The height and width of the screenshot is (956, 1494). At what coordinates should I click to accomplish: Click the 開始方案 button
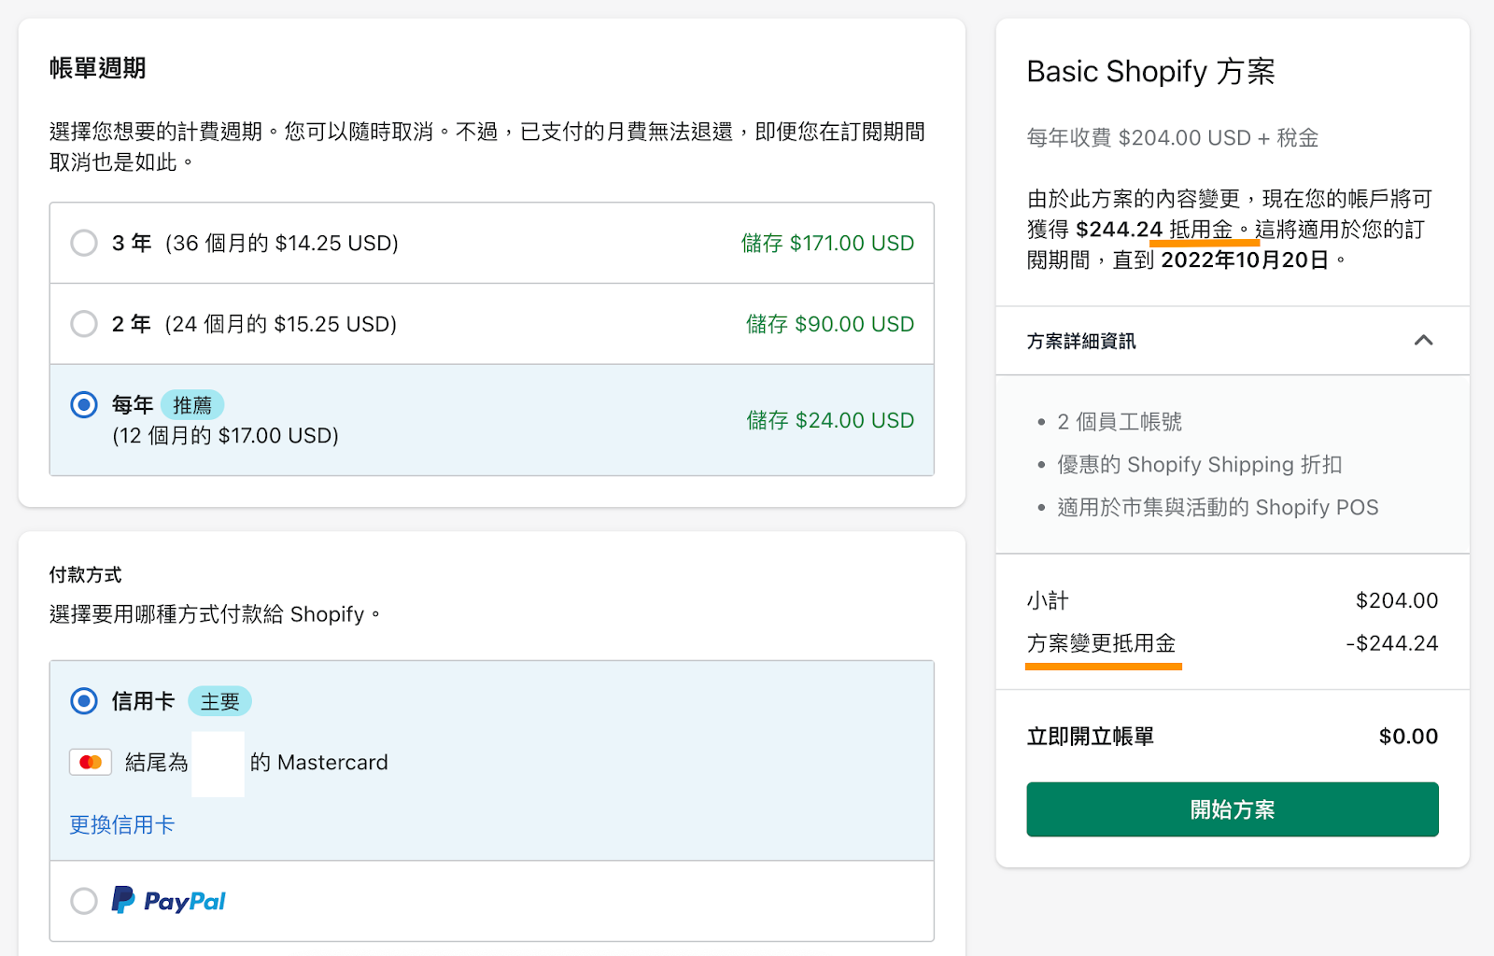tap(1233, 809)
